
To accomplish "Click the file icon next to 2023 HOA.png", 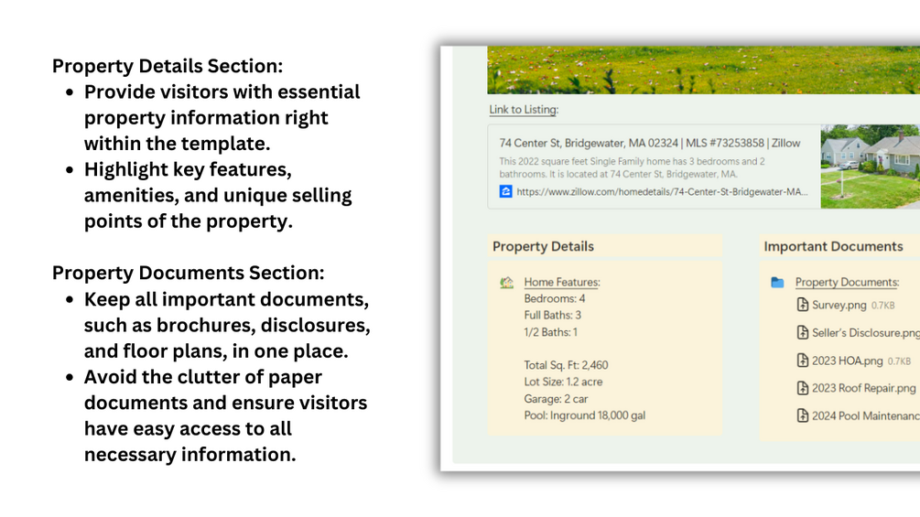I will tap(802, 361).
